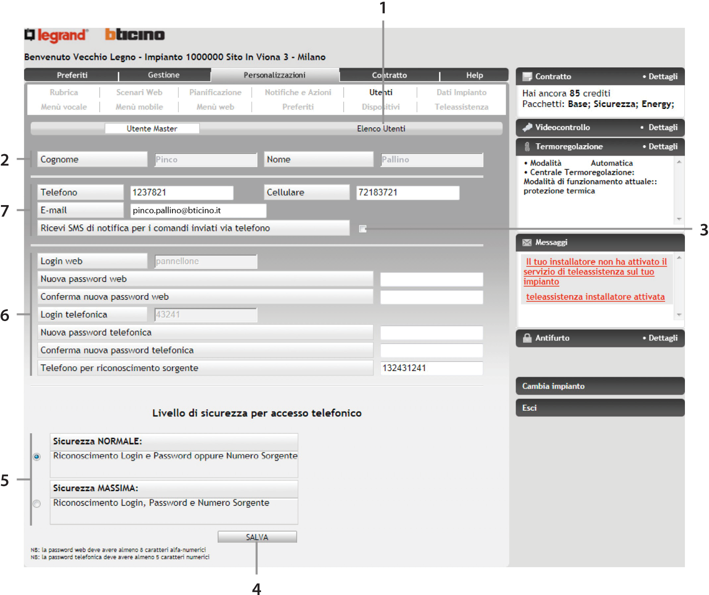
Task: Open the Rubrica submenu
Action: point(64,92)
